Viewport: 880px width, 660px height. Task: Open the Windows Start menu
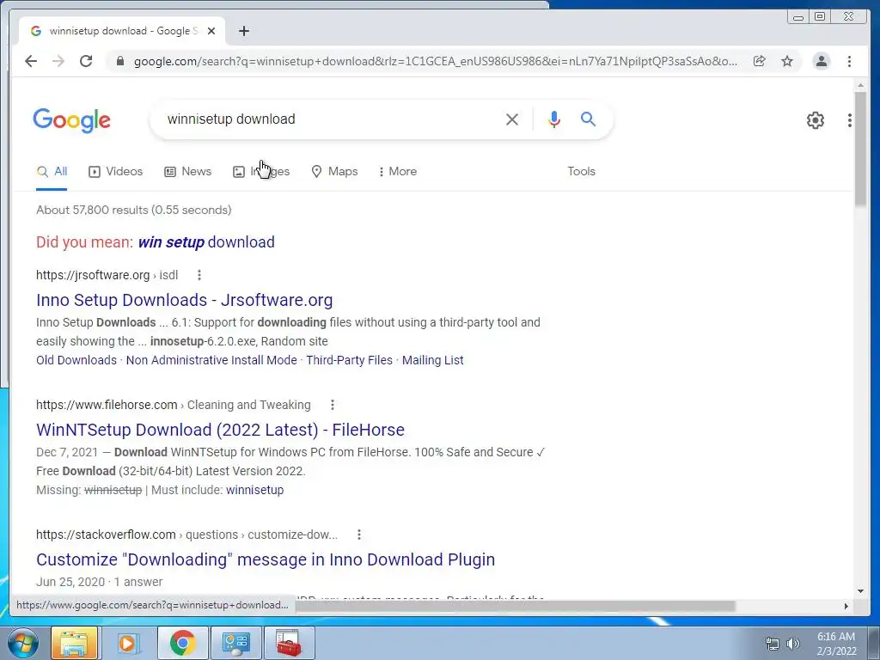click(21, 643)
